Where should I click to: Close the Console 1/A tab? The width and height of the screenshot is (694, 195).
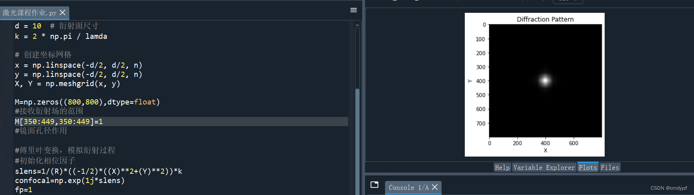click(435, 187)
